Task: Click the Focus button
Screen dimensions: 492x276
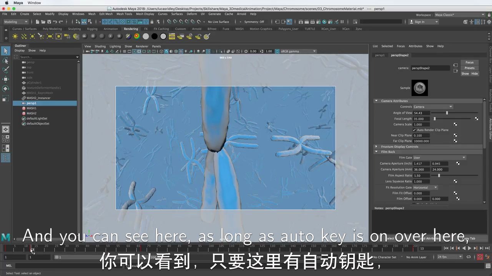Action: pyautogui.click(x=470, y=62)
